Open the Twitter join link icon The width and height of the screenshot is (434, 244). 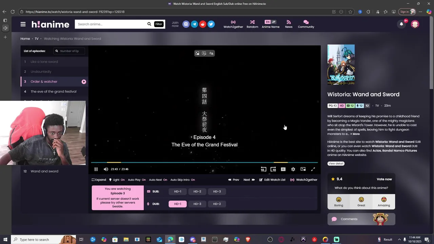click(211, 24)
